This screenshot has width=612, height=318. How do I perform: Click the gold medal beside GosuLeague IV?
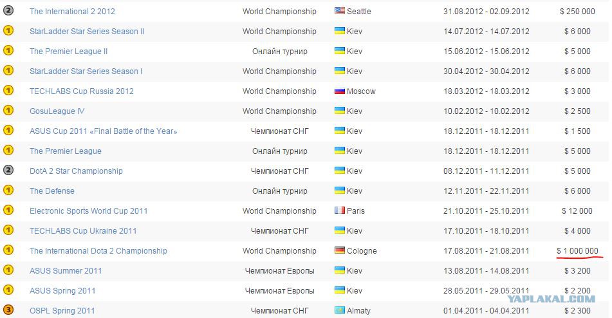8,111
